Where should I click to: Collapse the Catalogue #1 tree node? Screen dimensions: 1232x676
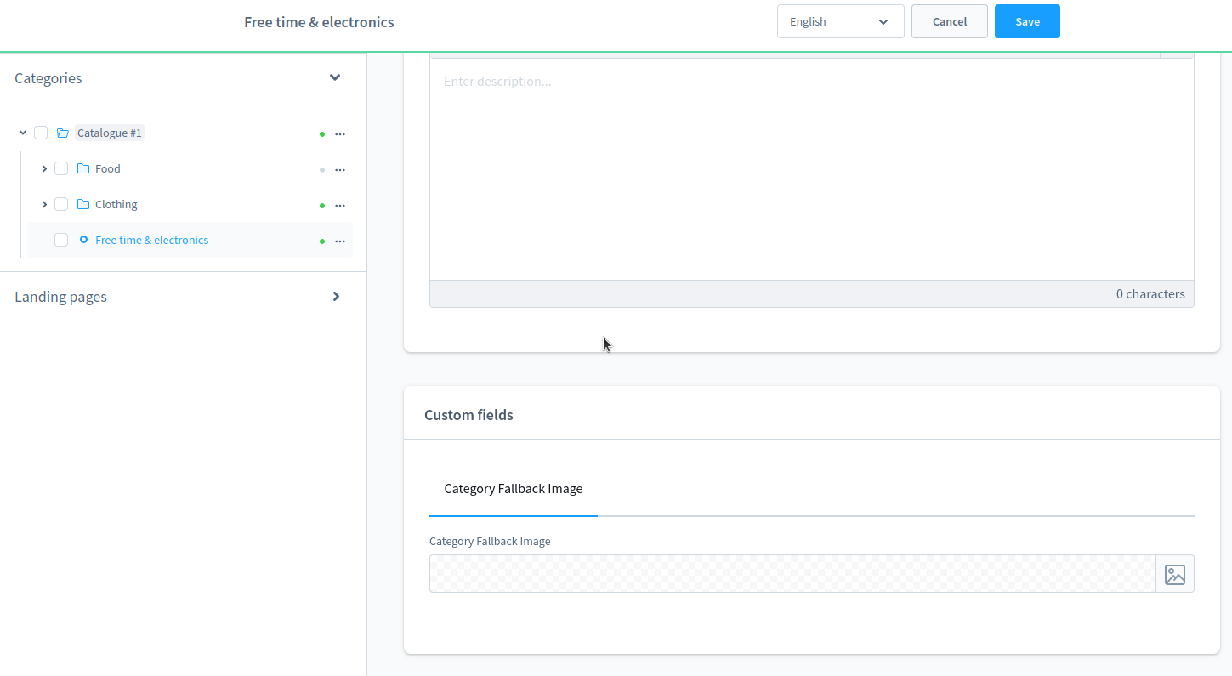23,133
